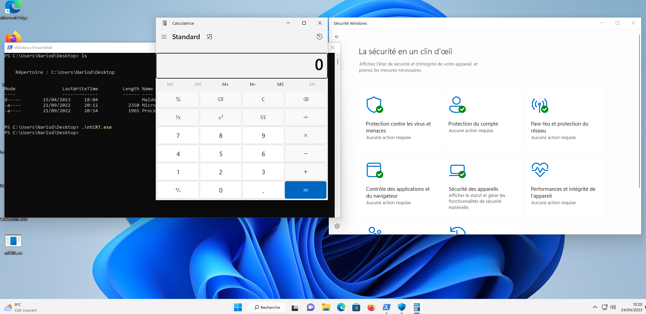Open Protection contre les virus et menaces
This screenshot has height=314, width=646.
pos(399,120)
